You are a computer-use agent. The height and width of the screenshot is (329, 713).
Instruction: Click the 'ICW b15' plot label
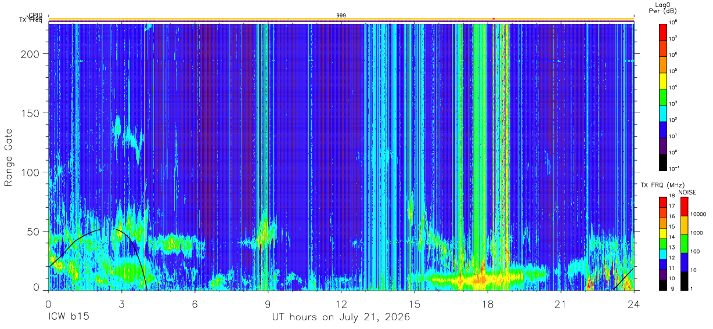(68, 317)
